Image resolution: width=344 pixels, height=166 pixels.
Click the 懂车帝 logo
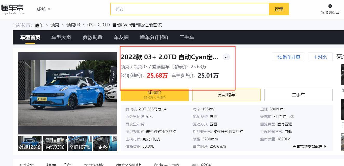click(x=12, y=9)
